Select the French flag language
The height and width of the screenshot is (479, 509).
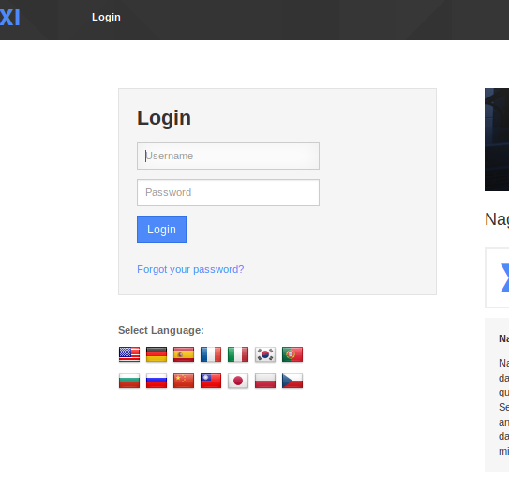click(211, 354)
